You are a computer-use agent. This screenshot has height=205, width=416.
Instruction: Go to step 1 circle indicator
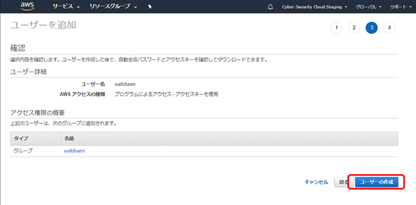click(336, 28)
